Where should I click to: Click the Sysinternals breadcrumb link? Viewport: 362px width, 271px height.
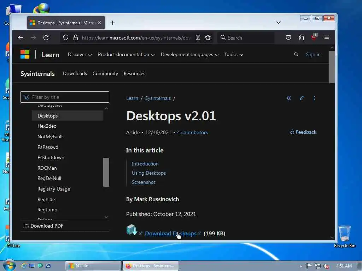coord(158,98)
